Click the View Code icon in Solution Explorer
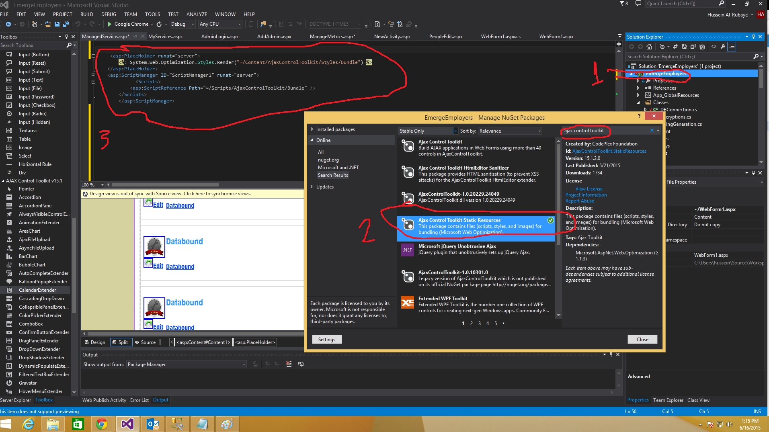 714,47
